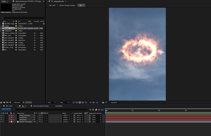Expand the Partal Front layer properties

pyautogui.click(x=10, y=117)
